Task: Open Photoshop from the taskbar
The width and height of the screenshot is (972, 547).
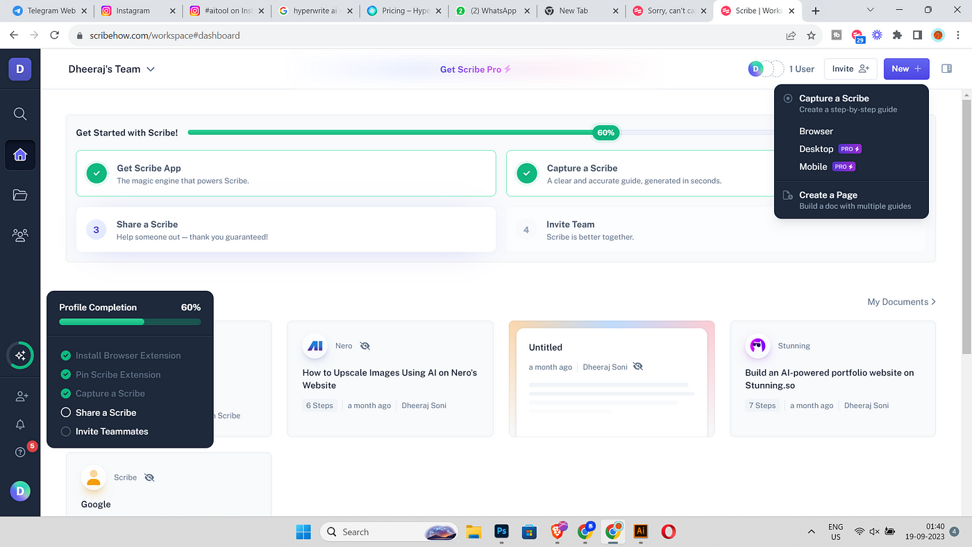Action: (501, 532)
